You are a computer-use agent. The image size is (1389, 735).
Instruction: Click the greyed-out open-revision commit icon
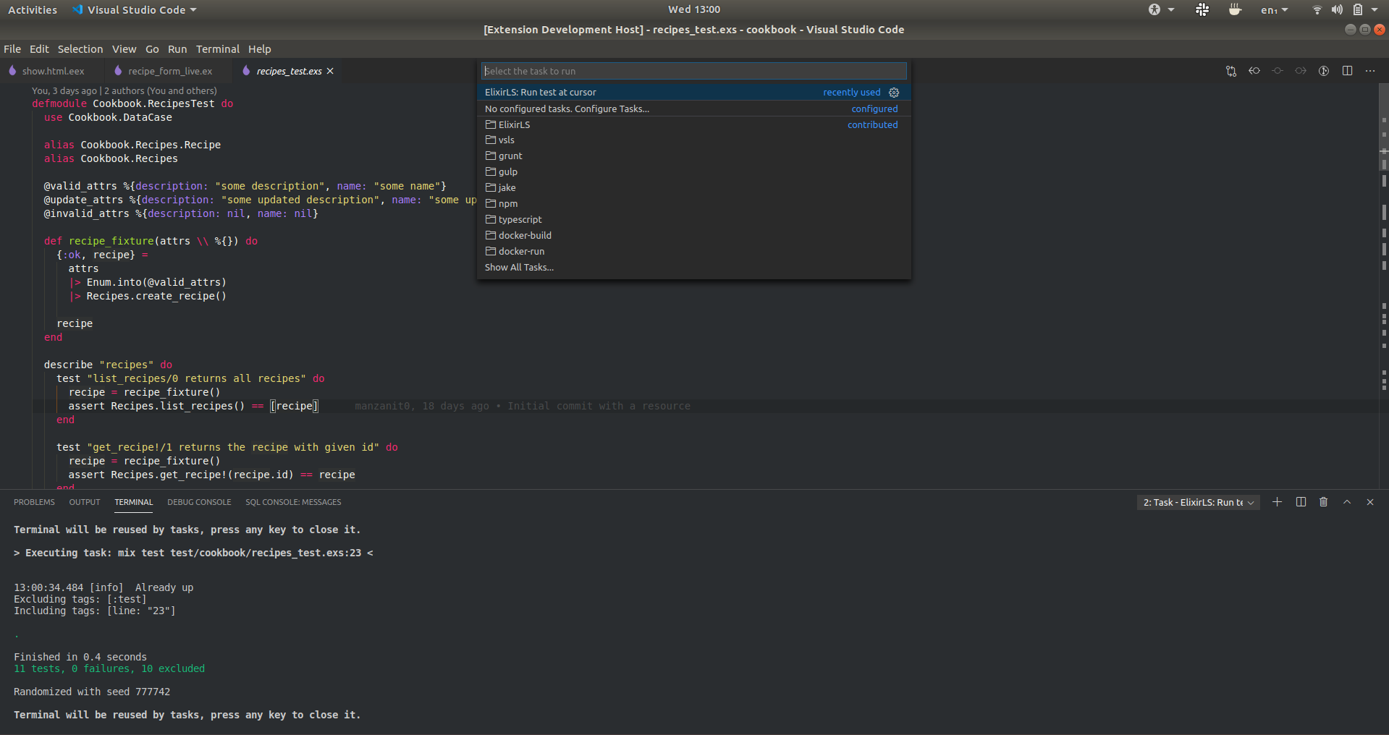point(1278,71)
